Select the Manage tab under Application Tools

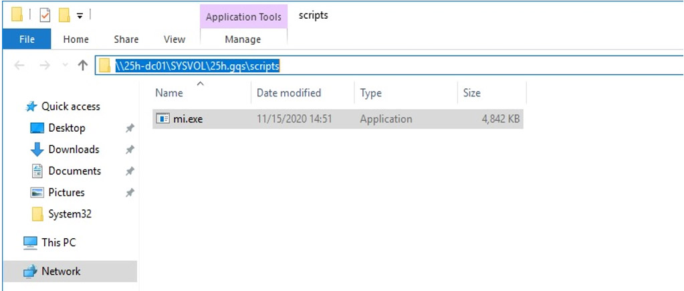(x=243, y=39)
